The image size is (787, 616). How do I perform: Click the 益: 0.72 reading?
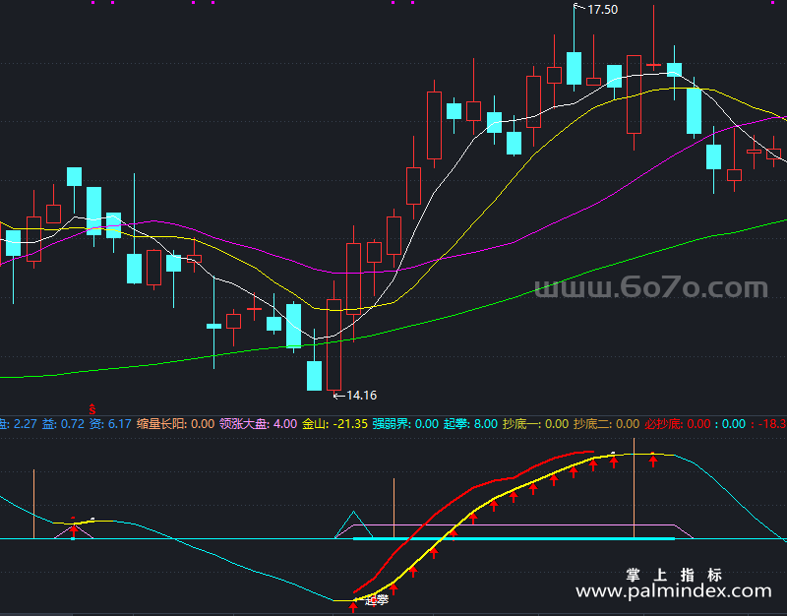(63, 424)
